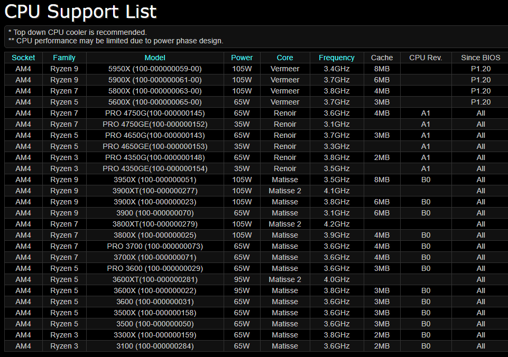Click Renoir core in the PRO 4650G row

click(285, 135)
